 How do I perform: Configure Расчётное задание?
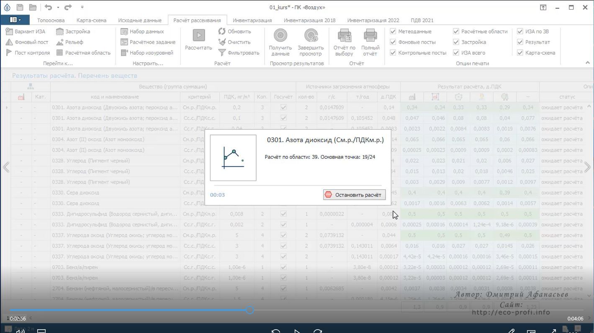click(148, 42)
